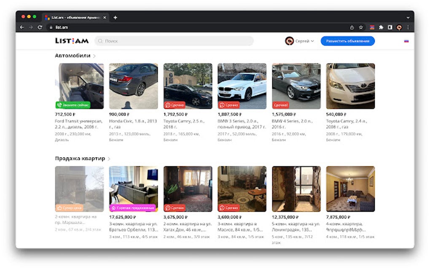Expand the 'Сергей' account dropdown
The width and height of the screenshot is (430, 269).
313,40
